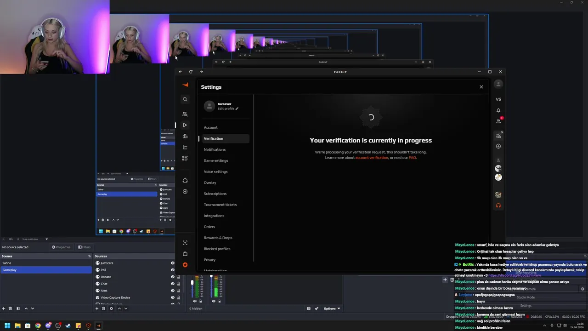Image resolution: width=588 pixels, height=331 pixels.
Task: Open the FACEIT matchmaking finder icon
Action: 185,114
